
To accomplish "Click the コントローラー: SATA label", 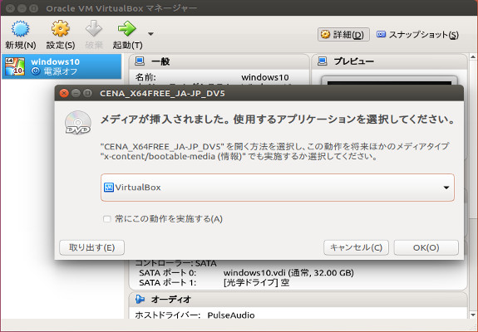I will point(176,263).
